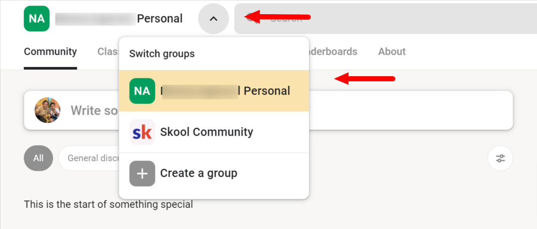
Task: Collapse the group switcher chevron button
Action: pos(213,18)
